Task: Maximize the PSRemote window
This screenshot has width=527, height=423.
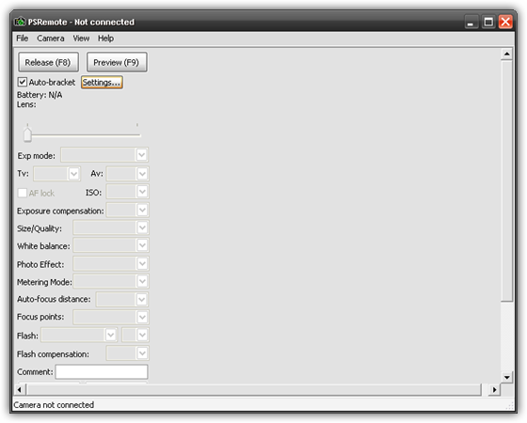Action: (x=488, y=23)
